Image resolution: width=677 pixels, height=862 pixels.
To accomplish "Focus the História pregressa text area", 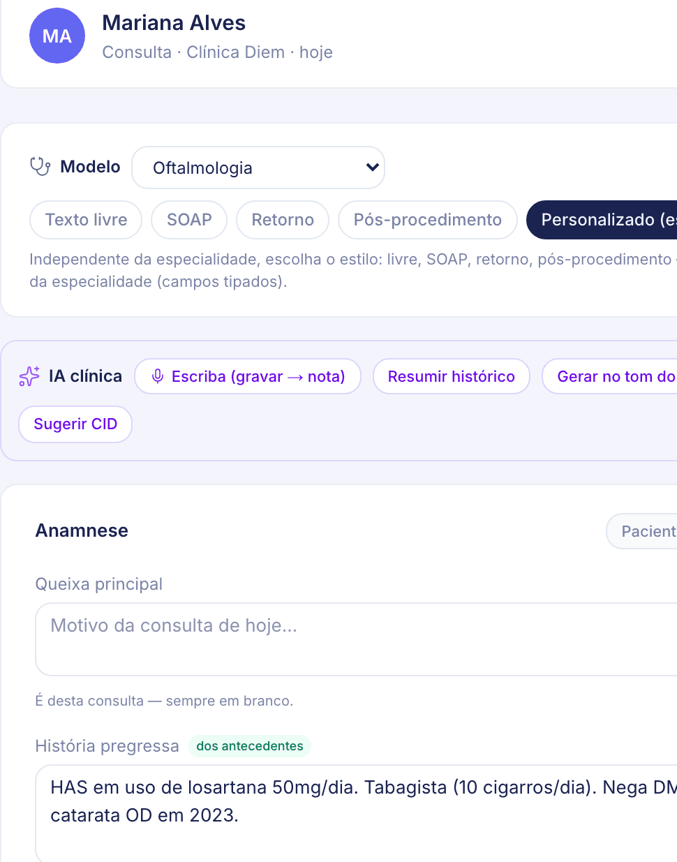I will point(356,813).
